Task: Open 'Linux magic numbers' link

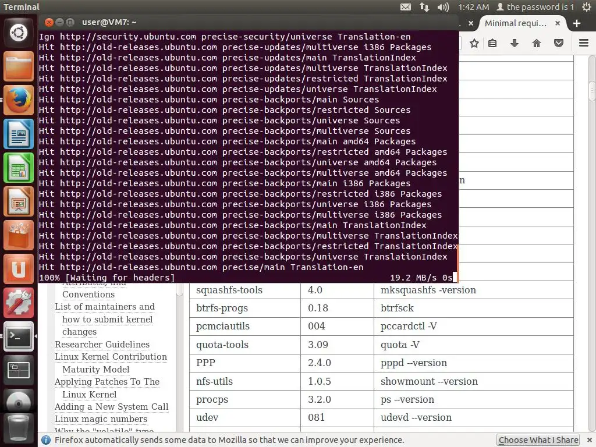Action: click(101, 419)
